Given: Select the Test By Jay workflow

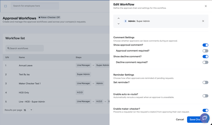Looking at the screenshot, I should 24,74.
